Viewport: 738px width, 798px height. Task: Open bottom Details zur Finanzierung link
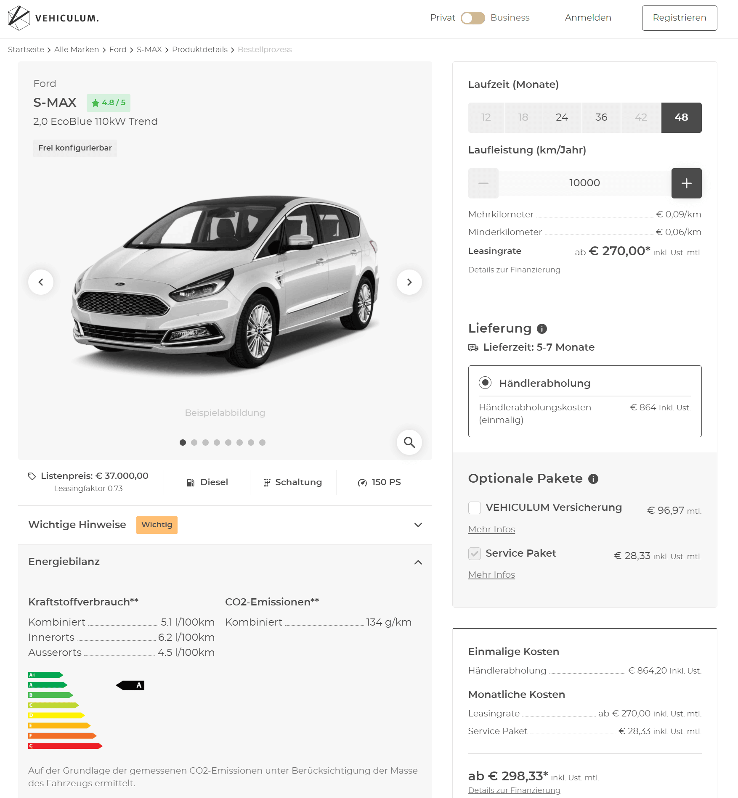click(x=514, y=790)
